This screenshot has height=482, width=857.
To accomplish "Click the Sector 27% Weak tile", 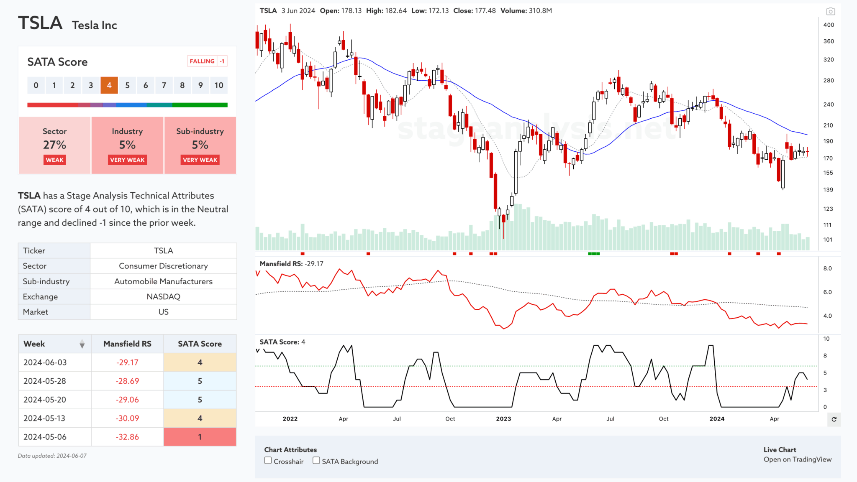I will coord(54,145).
